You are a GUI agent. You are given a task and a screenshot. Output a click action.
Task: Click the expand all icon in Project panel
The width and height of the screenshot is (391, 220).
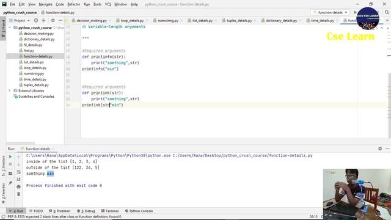43,20
